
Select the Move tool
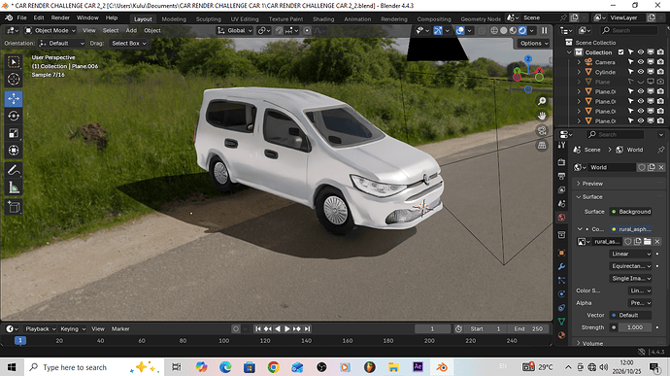pos(14,99)
